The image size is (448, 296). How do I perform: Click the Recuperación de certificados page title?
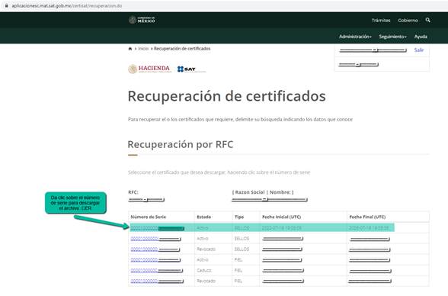pos(226,96)
